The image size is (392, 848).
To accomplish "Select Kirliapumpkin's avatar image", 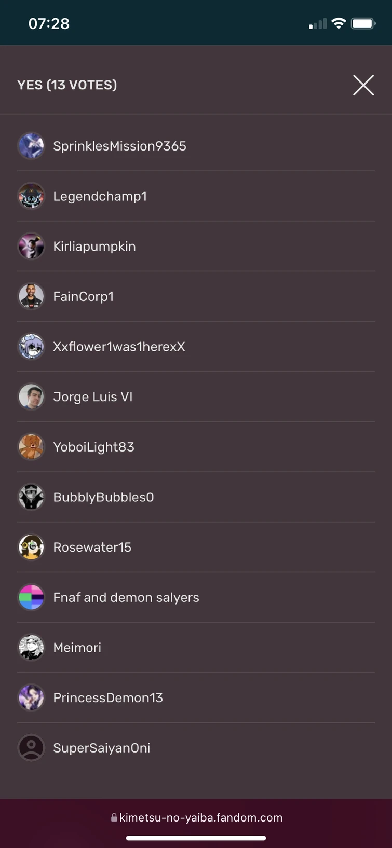I will tap(31, 246).
